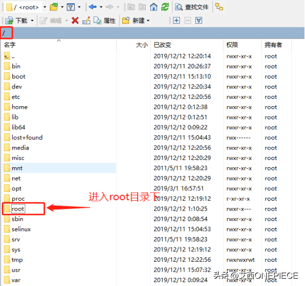Viewport: 305px width, 286px height.
Task: Refresh the directory with green arrows icon
Action: coord(165,7)
